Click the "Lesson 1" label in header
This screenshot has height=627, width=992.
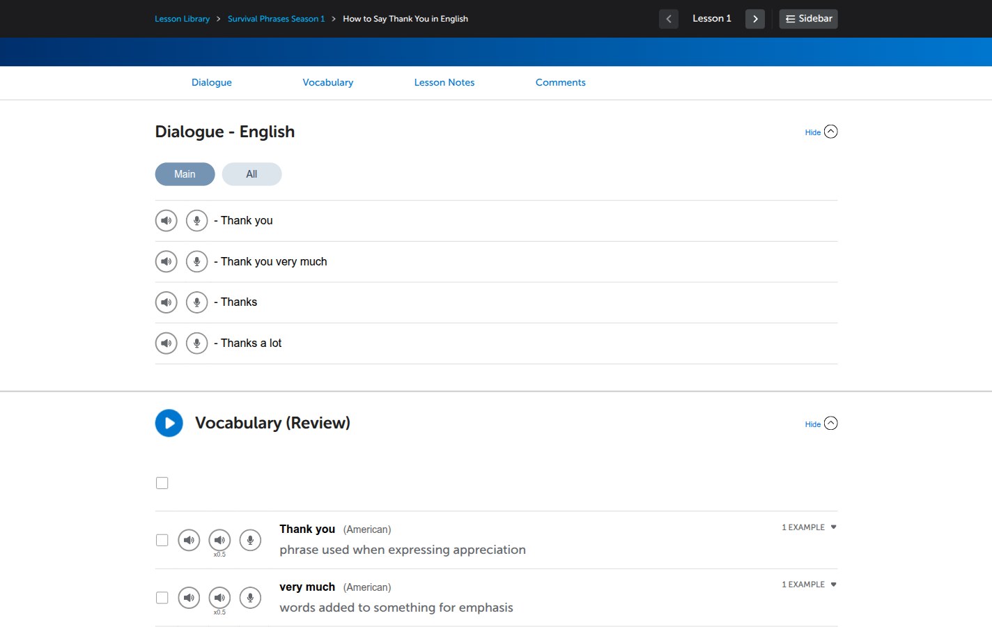[712, 19]
